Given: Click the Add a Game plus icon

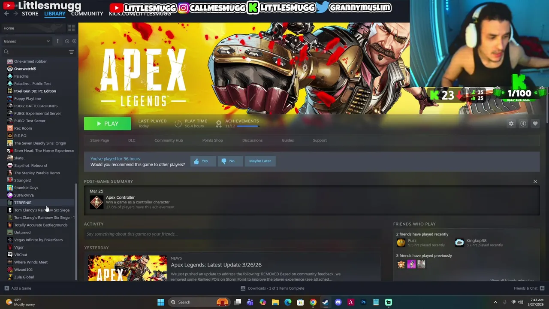Looking at the screenshot, I should pyautogui.click(x=6, y=288).
